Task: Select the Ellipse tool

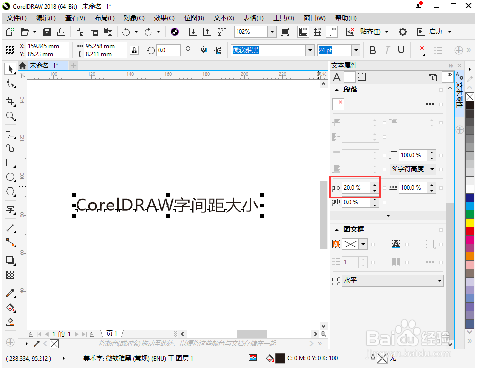Action: (x=11, y=177)
